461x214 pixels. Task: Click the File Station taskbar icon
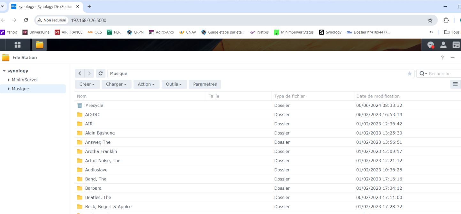point(39,45)
